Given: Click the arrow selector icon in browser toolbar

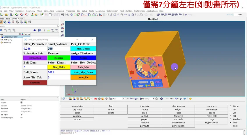Looking at the screenshot, I should coord(44,30).
